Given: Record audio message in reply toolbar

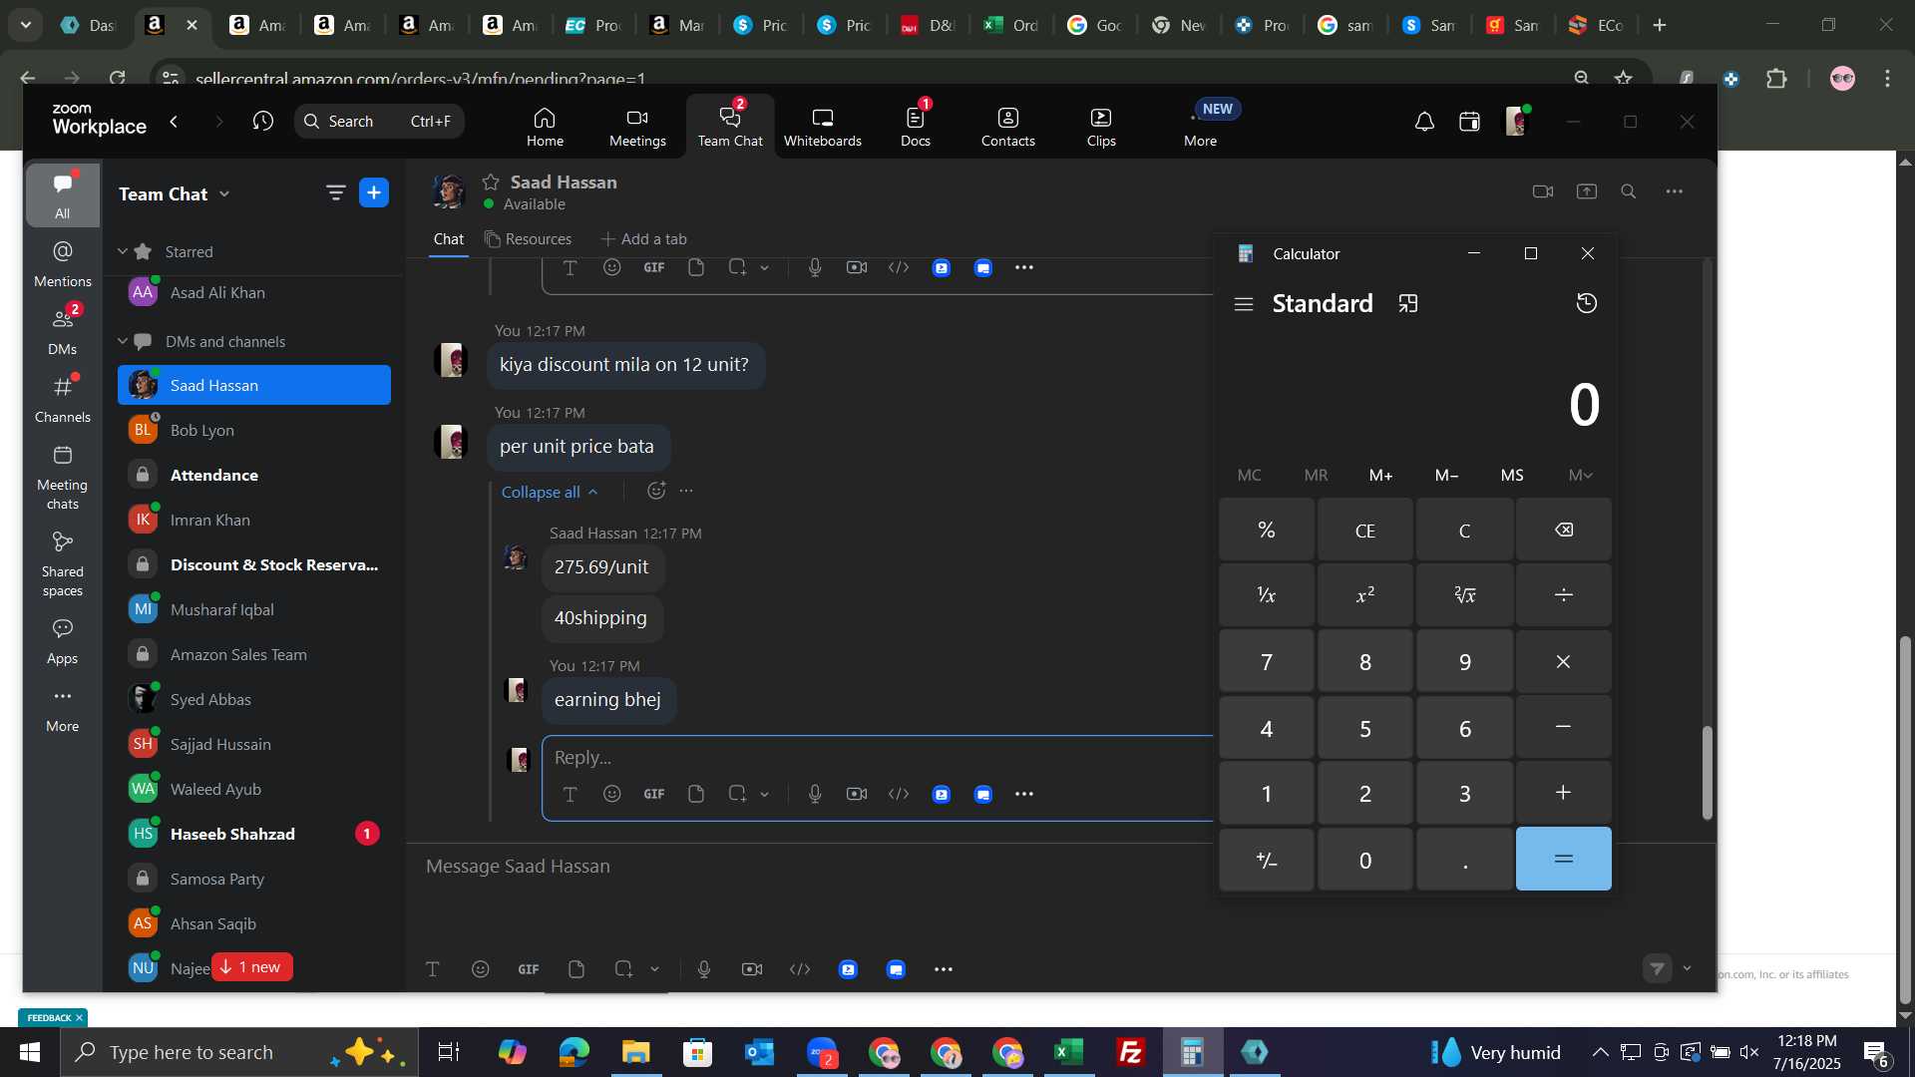Looking at the screenshot, I should (x=815, y=794).
